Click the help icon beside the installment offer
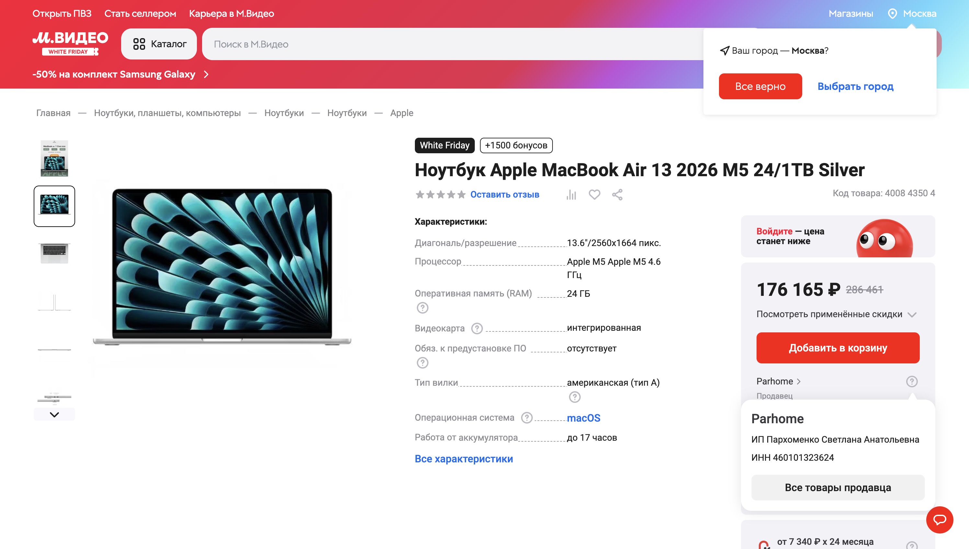Image resolution: width=969 pixels, height=549 pixels. coord(912,545)
